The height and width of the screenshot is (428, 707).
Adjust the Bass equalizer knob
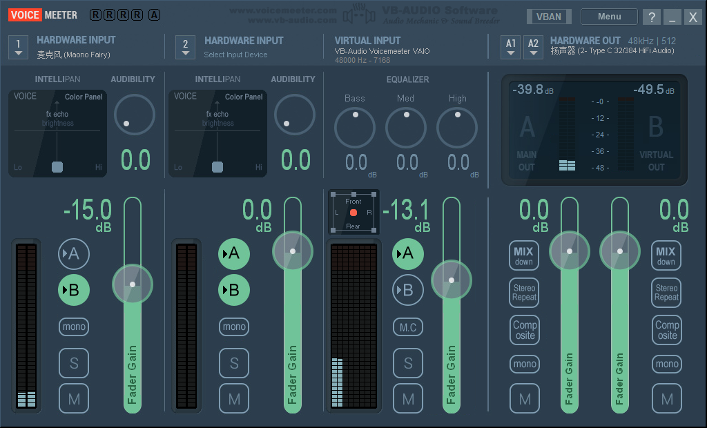tap(355, 128)
